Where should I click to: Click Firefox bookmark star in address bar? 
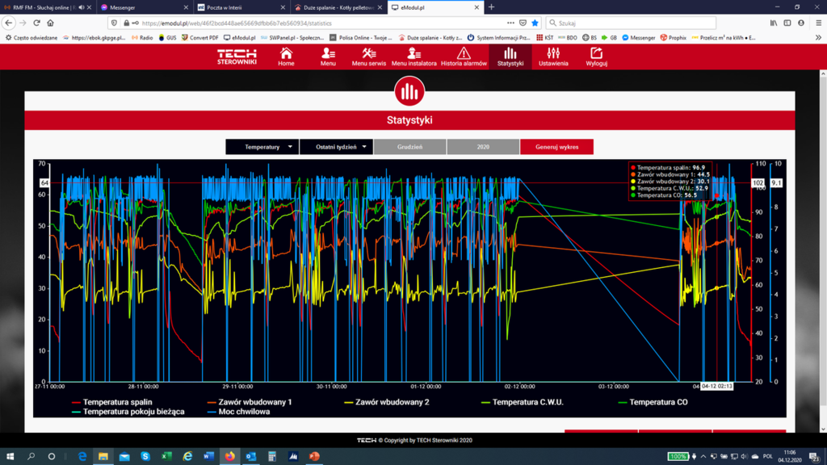point(535,23)
